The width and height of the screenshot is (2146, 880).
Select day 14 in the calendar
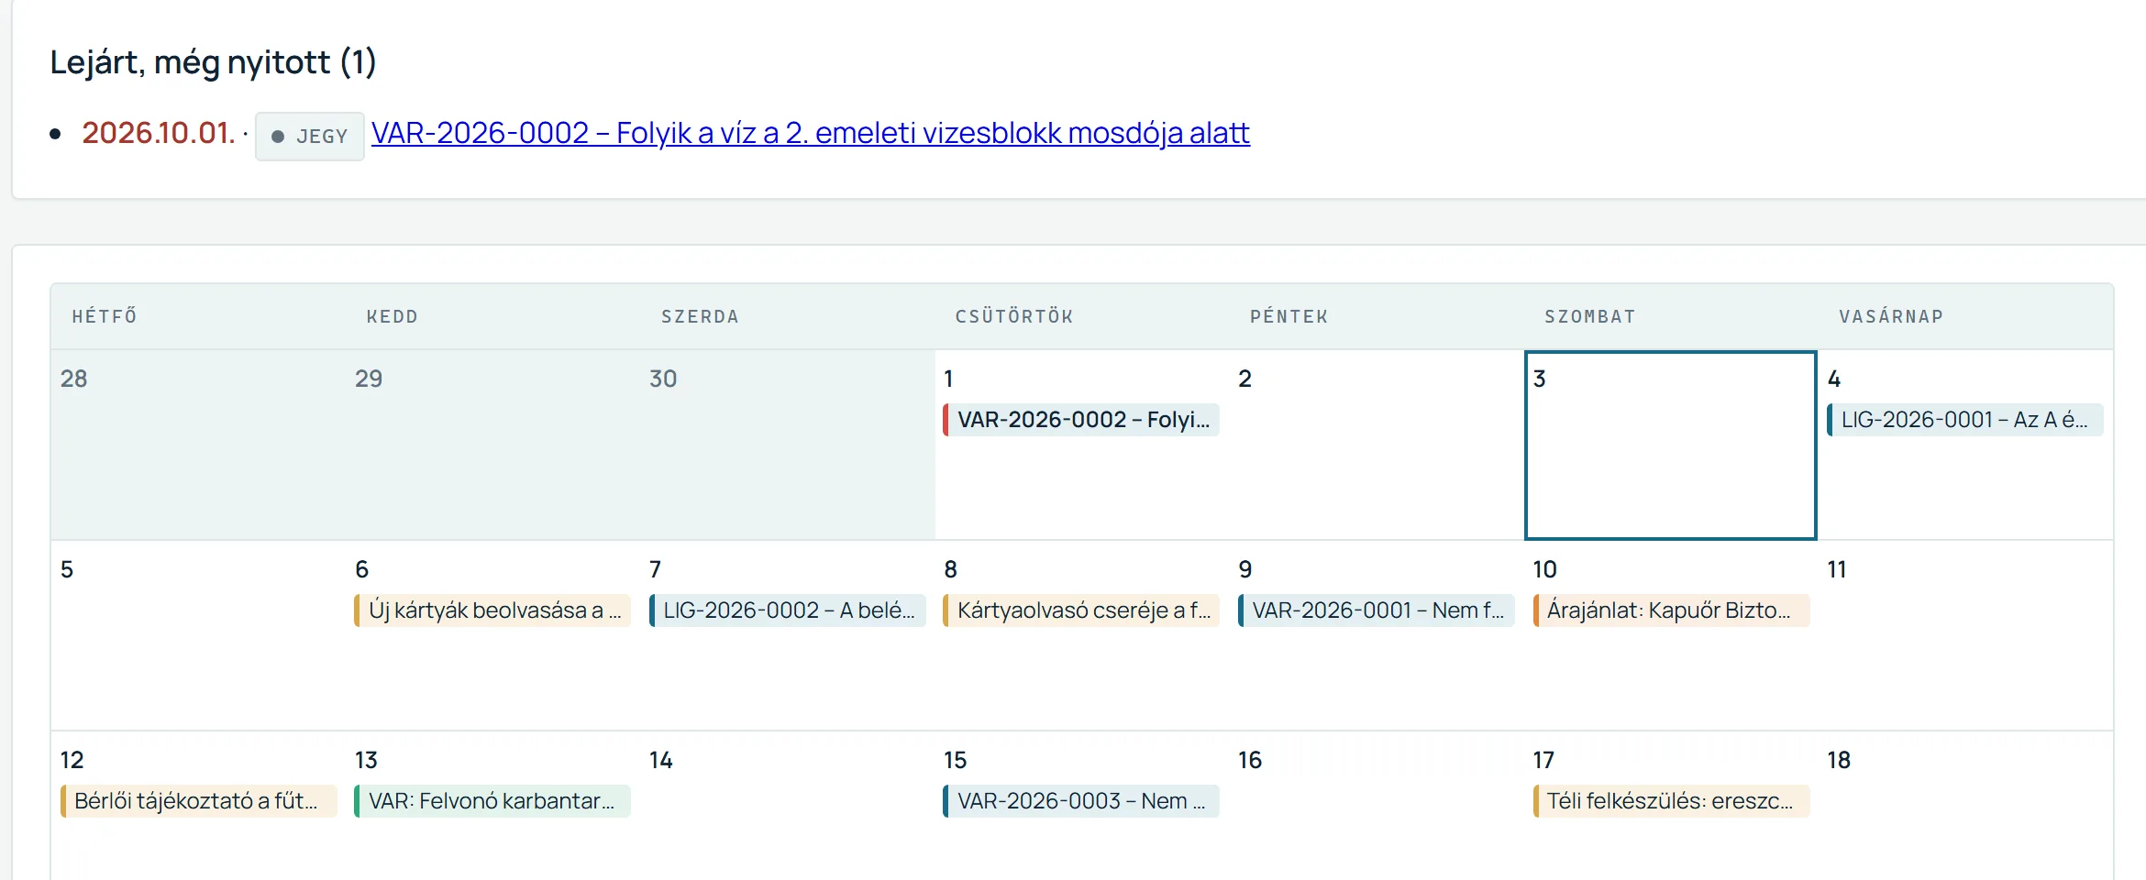pos(787,807)
